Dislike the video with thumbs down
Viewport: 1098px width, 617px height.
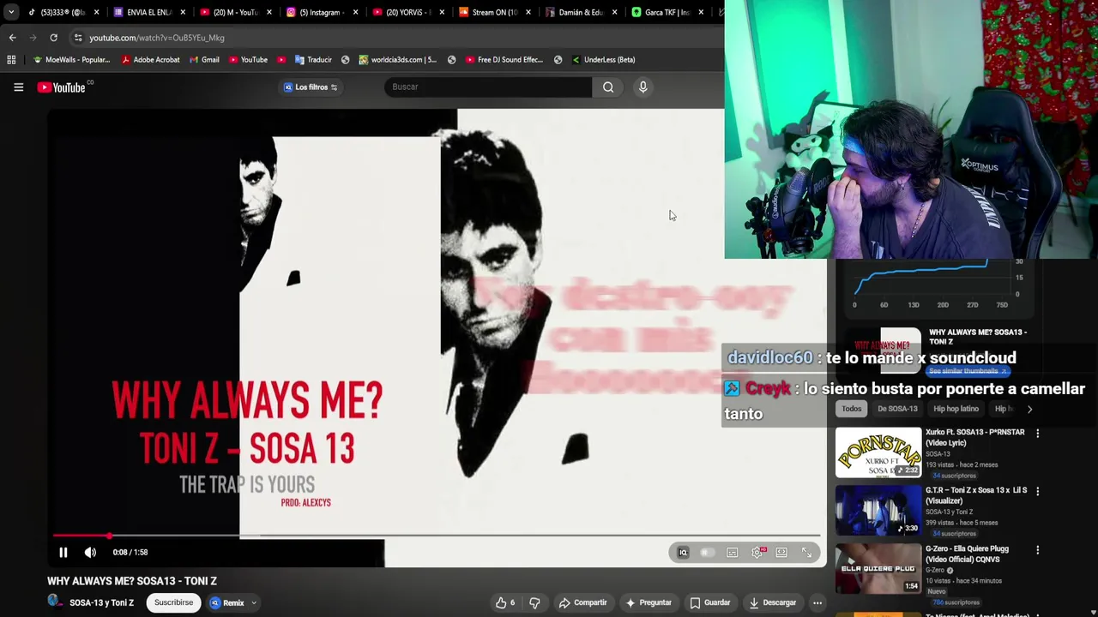[x=534, y=602]
